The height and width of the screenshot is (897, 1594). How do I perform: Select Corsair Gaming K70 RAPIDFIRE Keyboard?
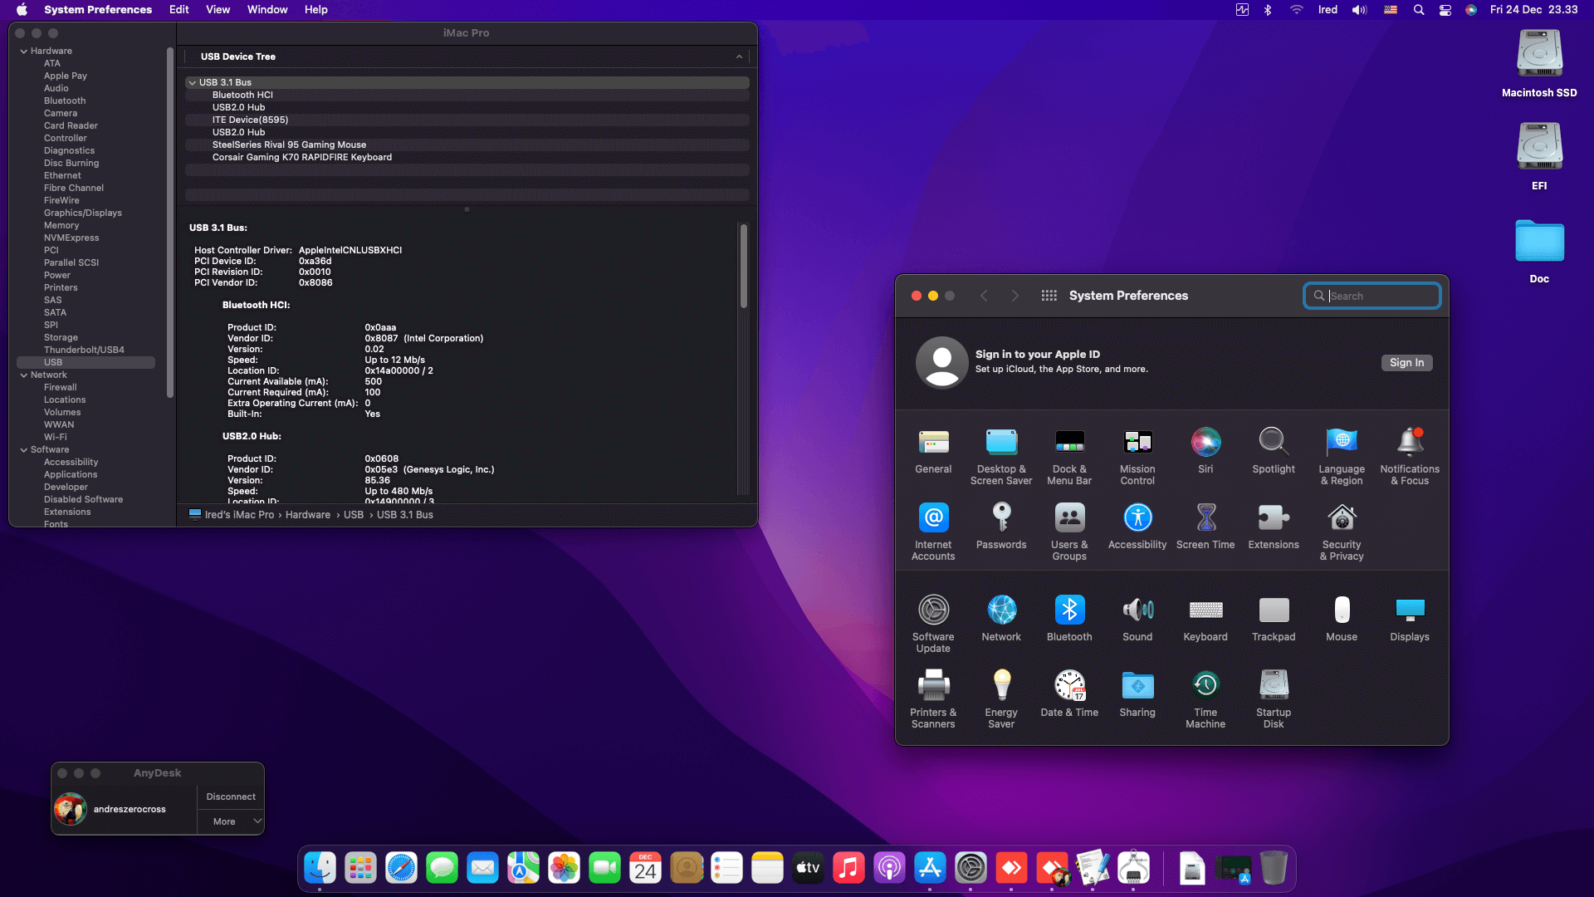click(x=467, y=157)
